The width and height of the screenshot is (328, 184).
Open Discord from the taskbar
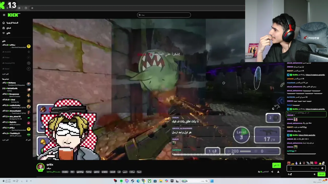click(x=127, y=181)
